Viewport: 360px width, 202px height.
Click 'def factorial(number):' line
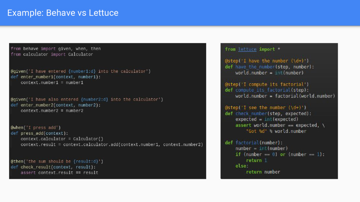(x=254, y=143)
